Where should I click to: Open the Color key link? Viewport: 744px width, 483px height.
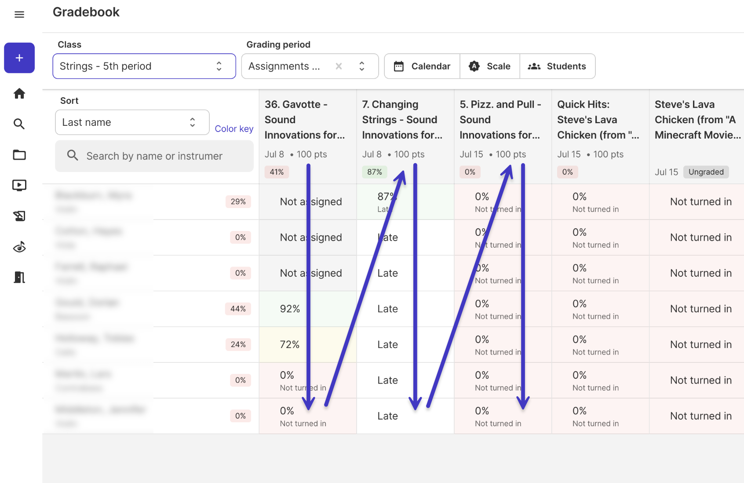tap(234, 128)
